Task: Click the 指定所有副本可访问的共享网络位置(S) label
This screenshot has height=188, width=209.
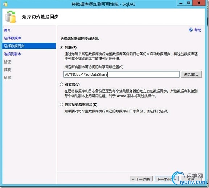Action: tap(94, 67)
